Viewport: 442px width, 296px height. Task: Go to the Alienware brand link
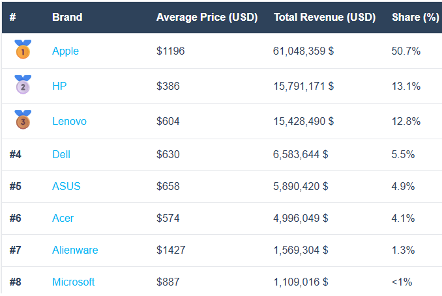pyautogui.click(x=75, y=250)
